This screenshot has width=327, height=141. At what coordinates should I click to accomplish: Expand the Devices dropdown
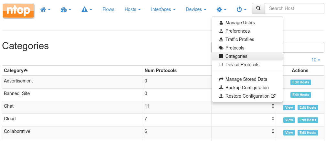[x=196, y=9]
